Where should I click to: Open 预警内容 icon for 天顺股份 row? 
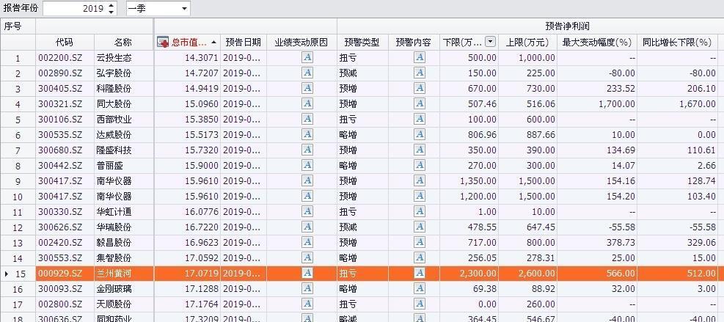(x=420, y=304)
